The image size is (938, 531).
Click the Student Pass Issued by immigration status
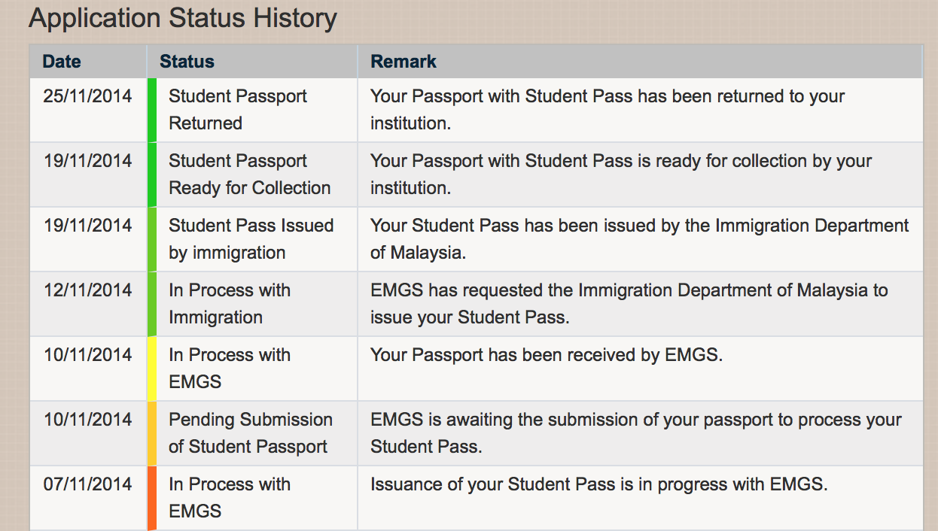[x=251, y=239]
